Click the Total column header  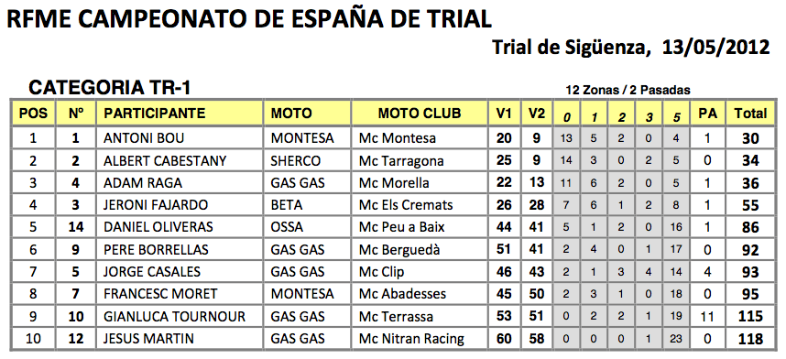750,114
